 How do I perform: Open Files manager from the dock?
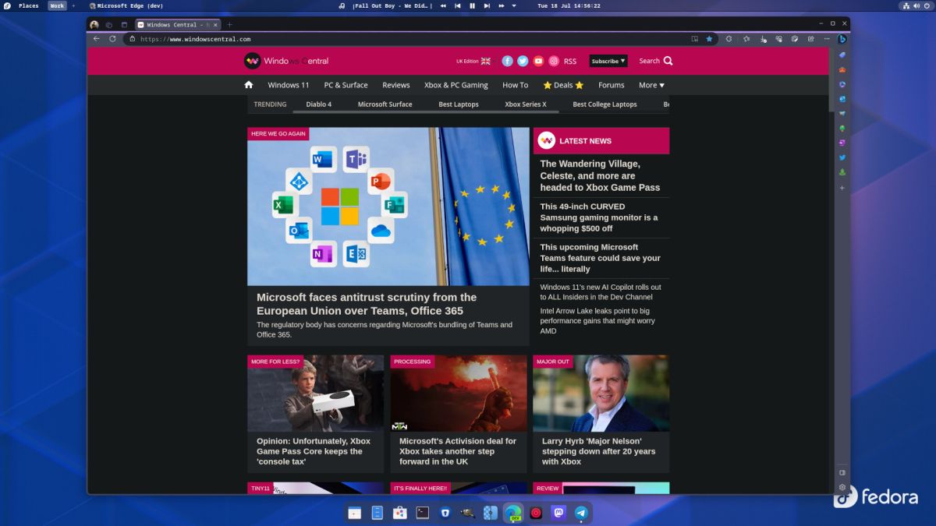pos(377,513)
